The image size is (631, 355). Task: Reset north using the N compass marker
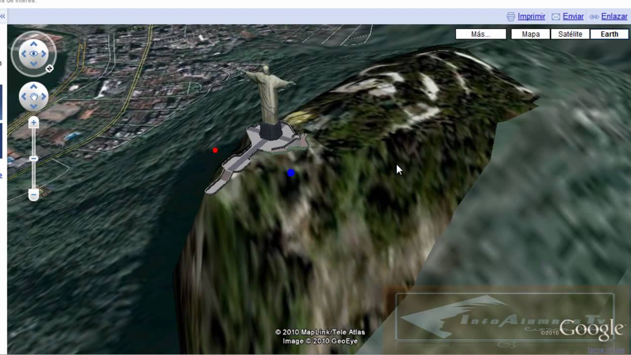(49, 69)
